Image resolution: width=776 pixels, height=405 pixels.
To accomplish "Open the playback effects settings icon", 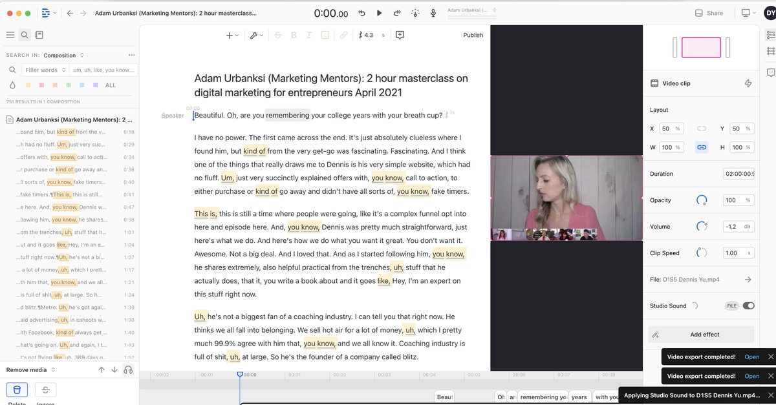I will point(415,13).
